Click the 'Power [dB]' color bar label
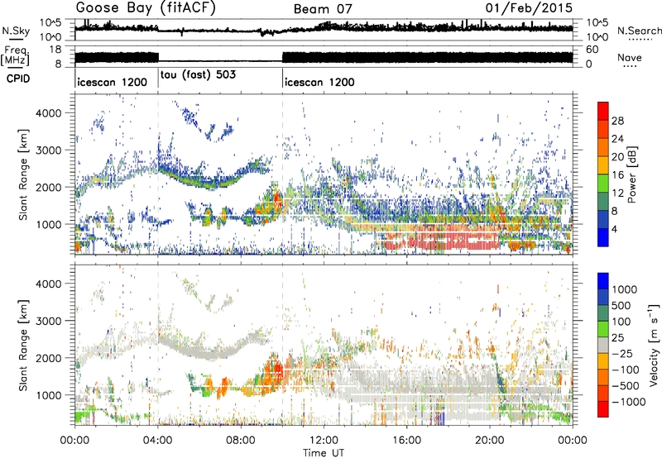 point(631,174)
